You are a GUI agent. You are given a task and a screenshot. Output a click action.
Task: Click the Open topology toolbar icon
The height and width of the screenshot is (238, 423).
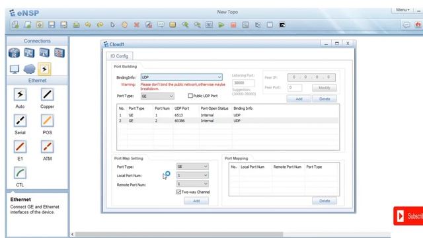40,25
